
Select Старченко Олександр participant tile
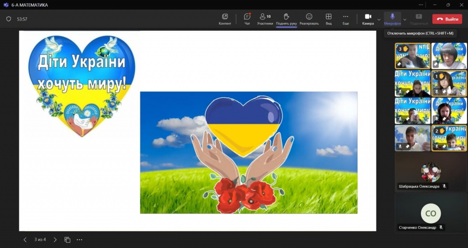[x=431, y=213]
